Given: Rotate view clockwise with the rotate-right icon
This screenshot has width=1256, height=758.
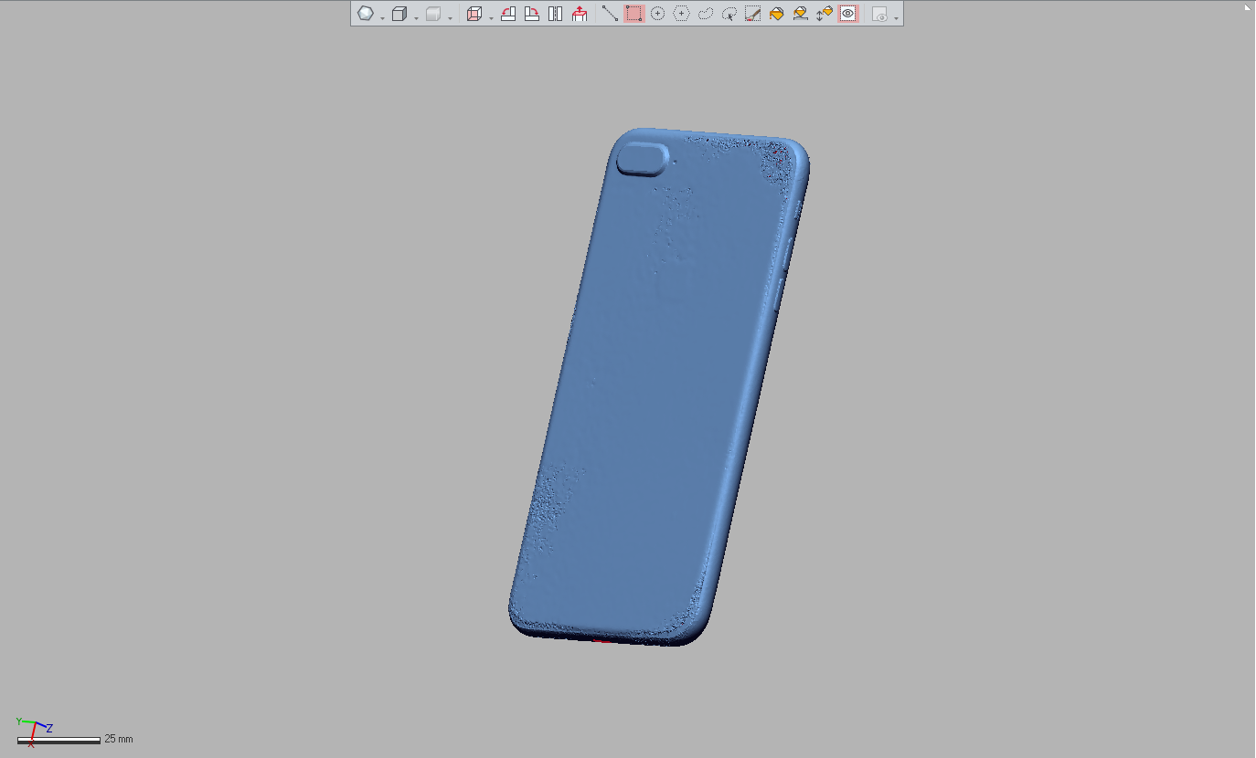Looking at the screenshot, I should (531, 14).
